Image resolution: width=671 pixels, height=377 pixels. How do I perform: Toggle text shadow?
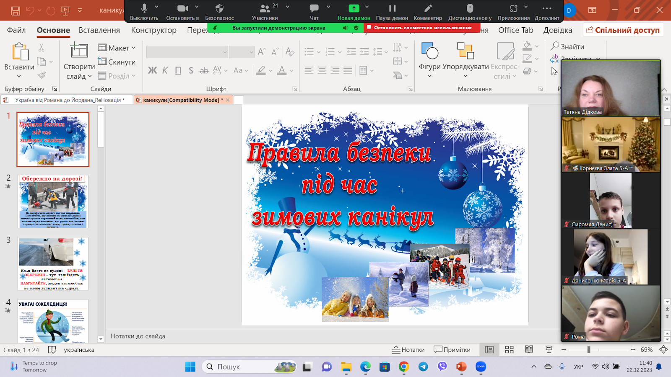tap(191, 70)
